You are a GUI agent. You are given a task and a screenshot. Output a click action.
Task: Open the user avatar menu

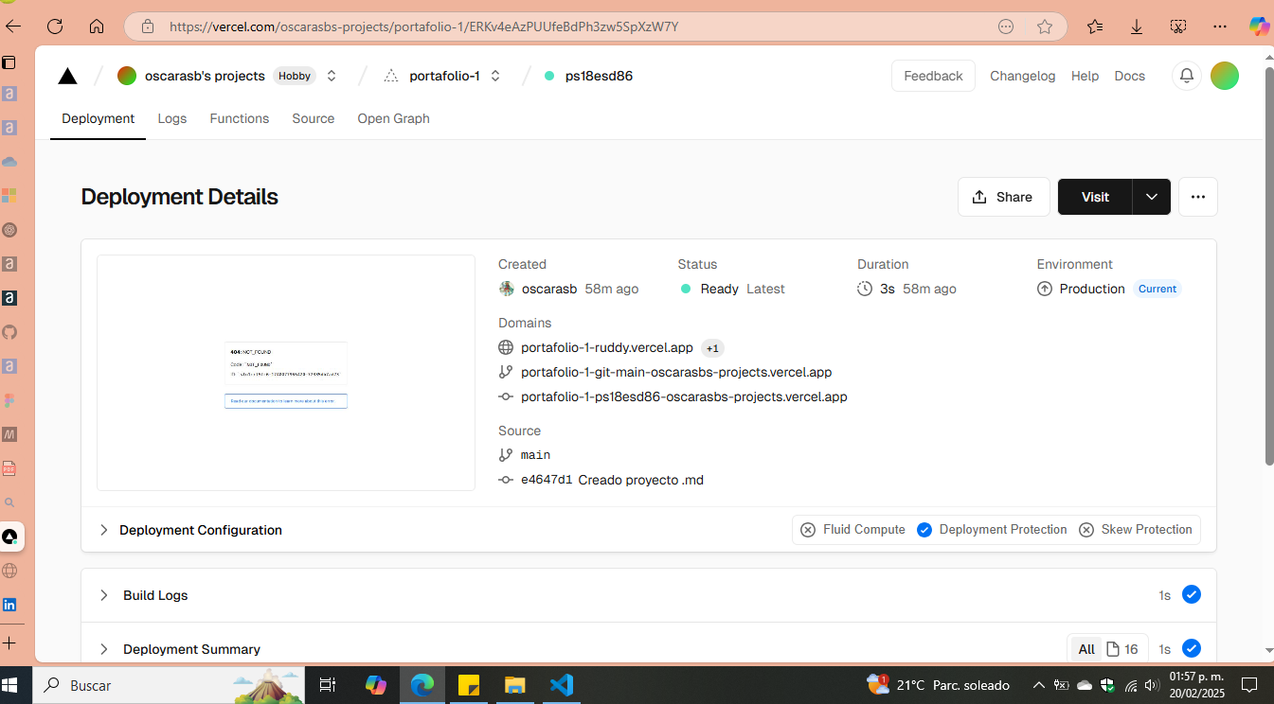(1225, 76)
